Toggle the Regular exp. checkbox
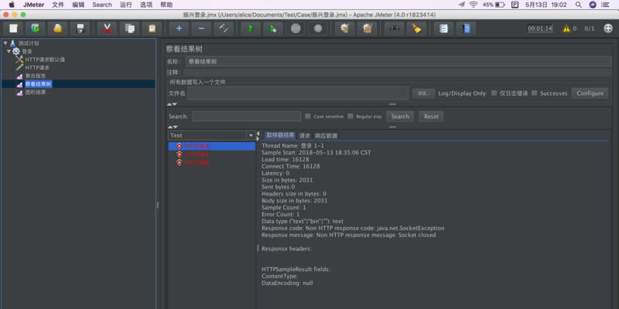This screenshot has height=309, width=619. coord(350,117)
